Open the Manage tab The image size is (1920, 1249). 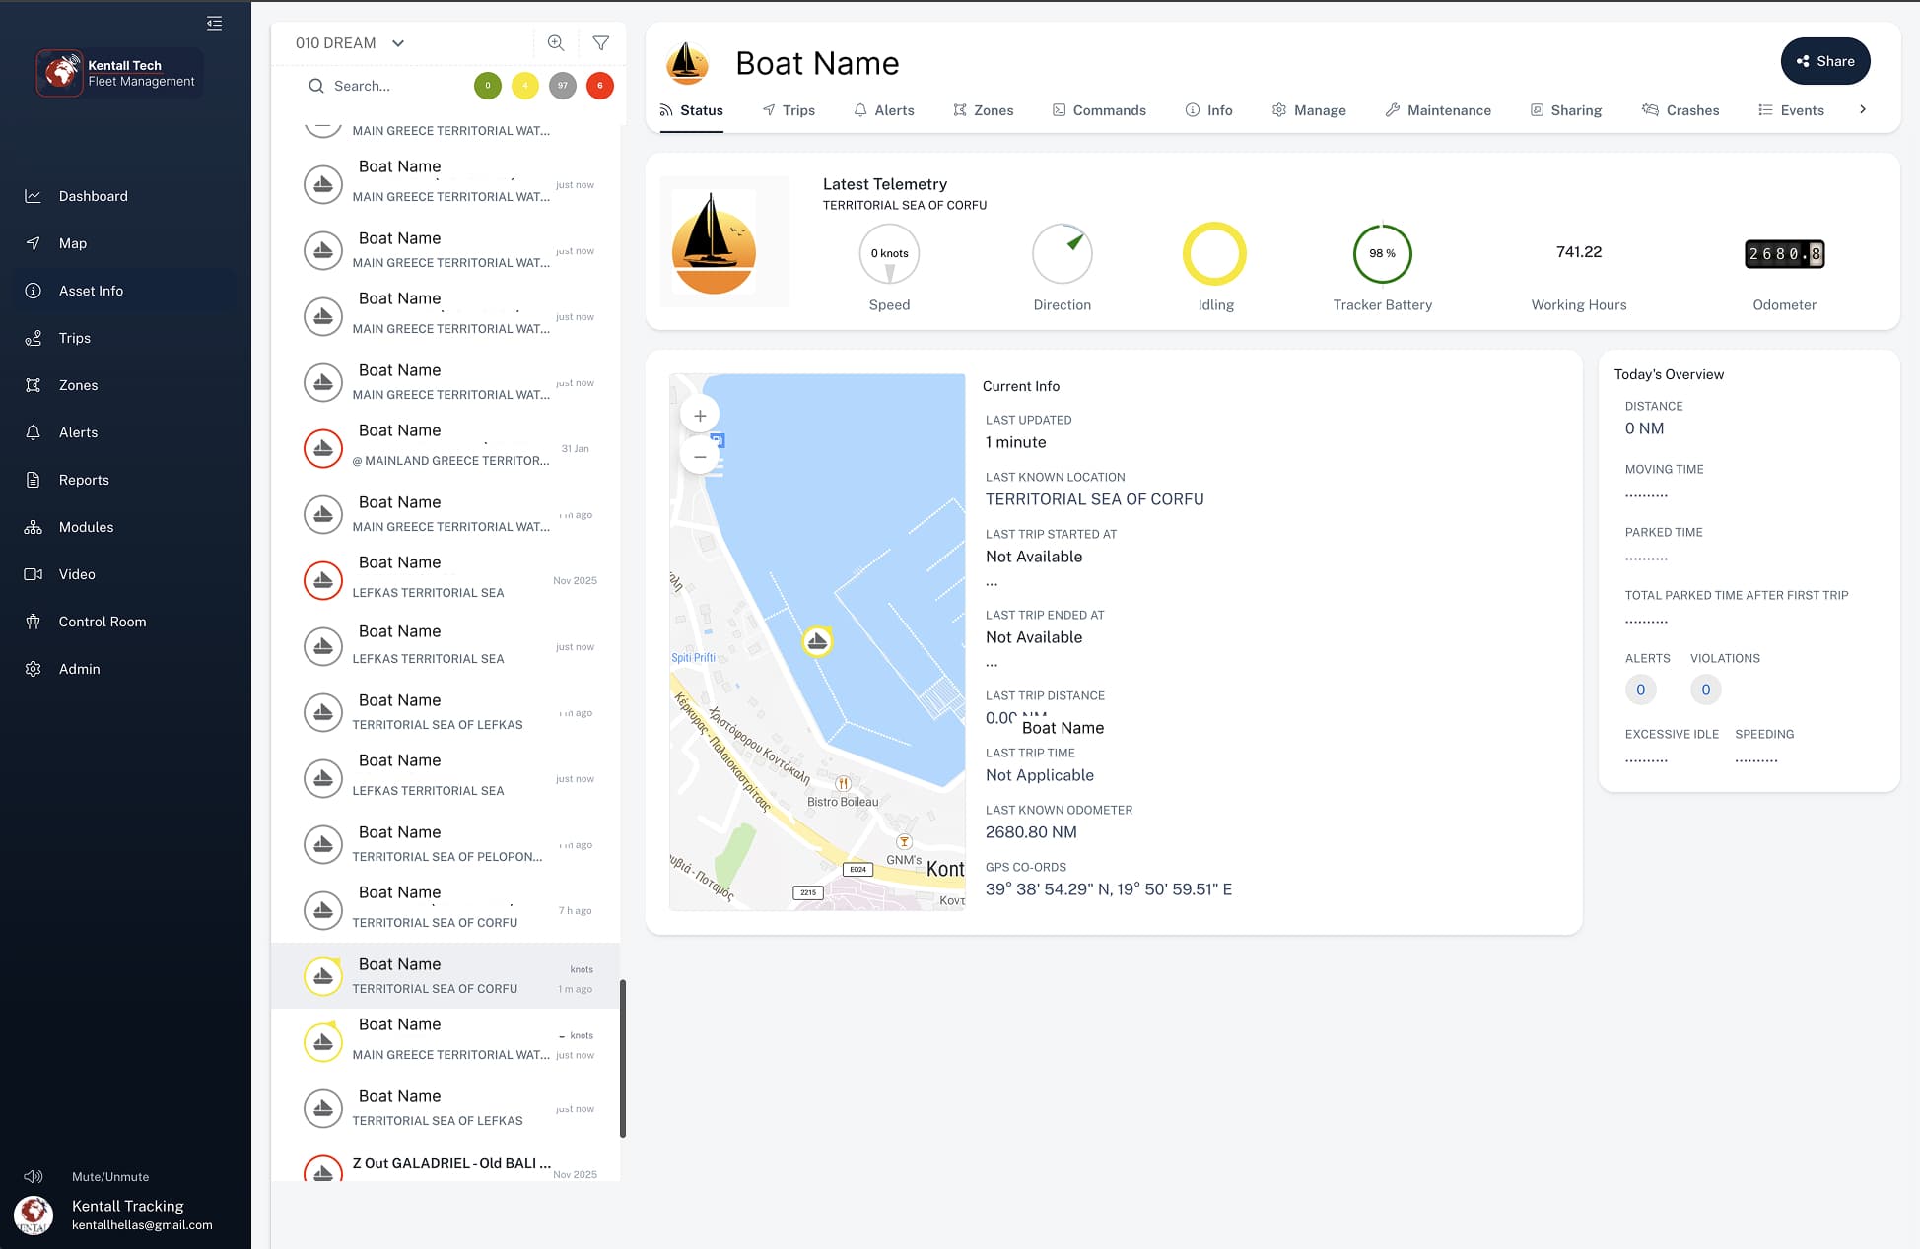[1309, 110]
